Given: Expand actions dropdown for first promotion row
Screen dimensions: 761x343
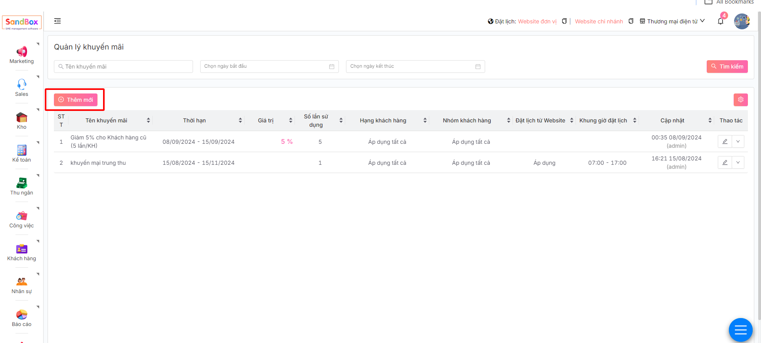Looking at the screenshot, I should point(738,141).
